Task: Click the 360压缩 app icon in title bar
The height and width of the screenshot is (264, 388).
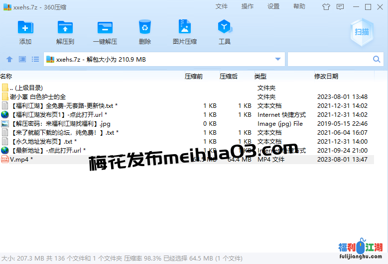Action: [x=7, y=7]
